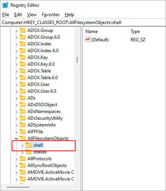Expand the ADSystemInfo key

pyautogui.click(x=16, y=125)
